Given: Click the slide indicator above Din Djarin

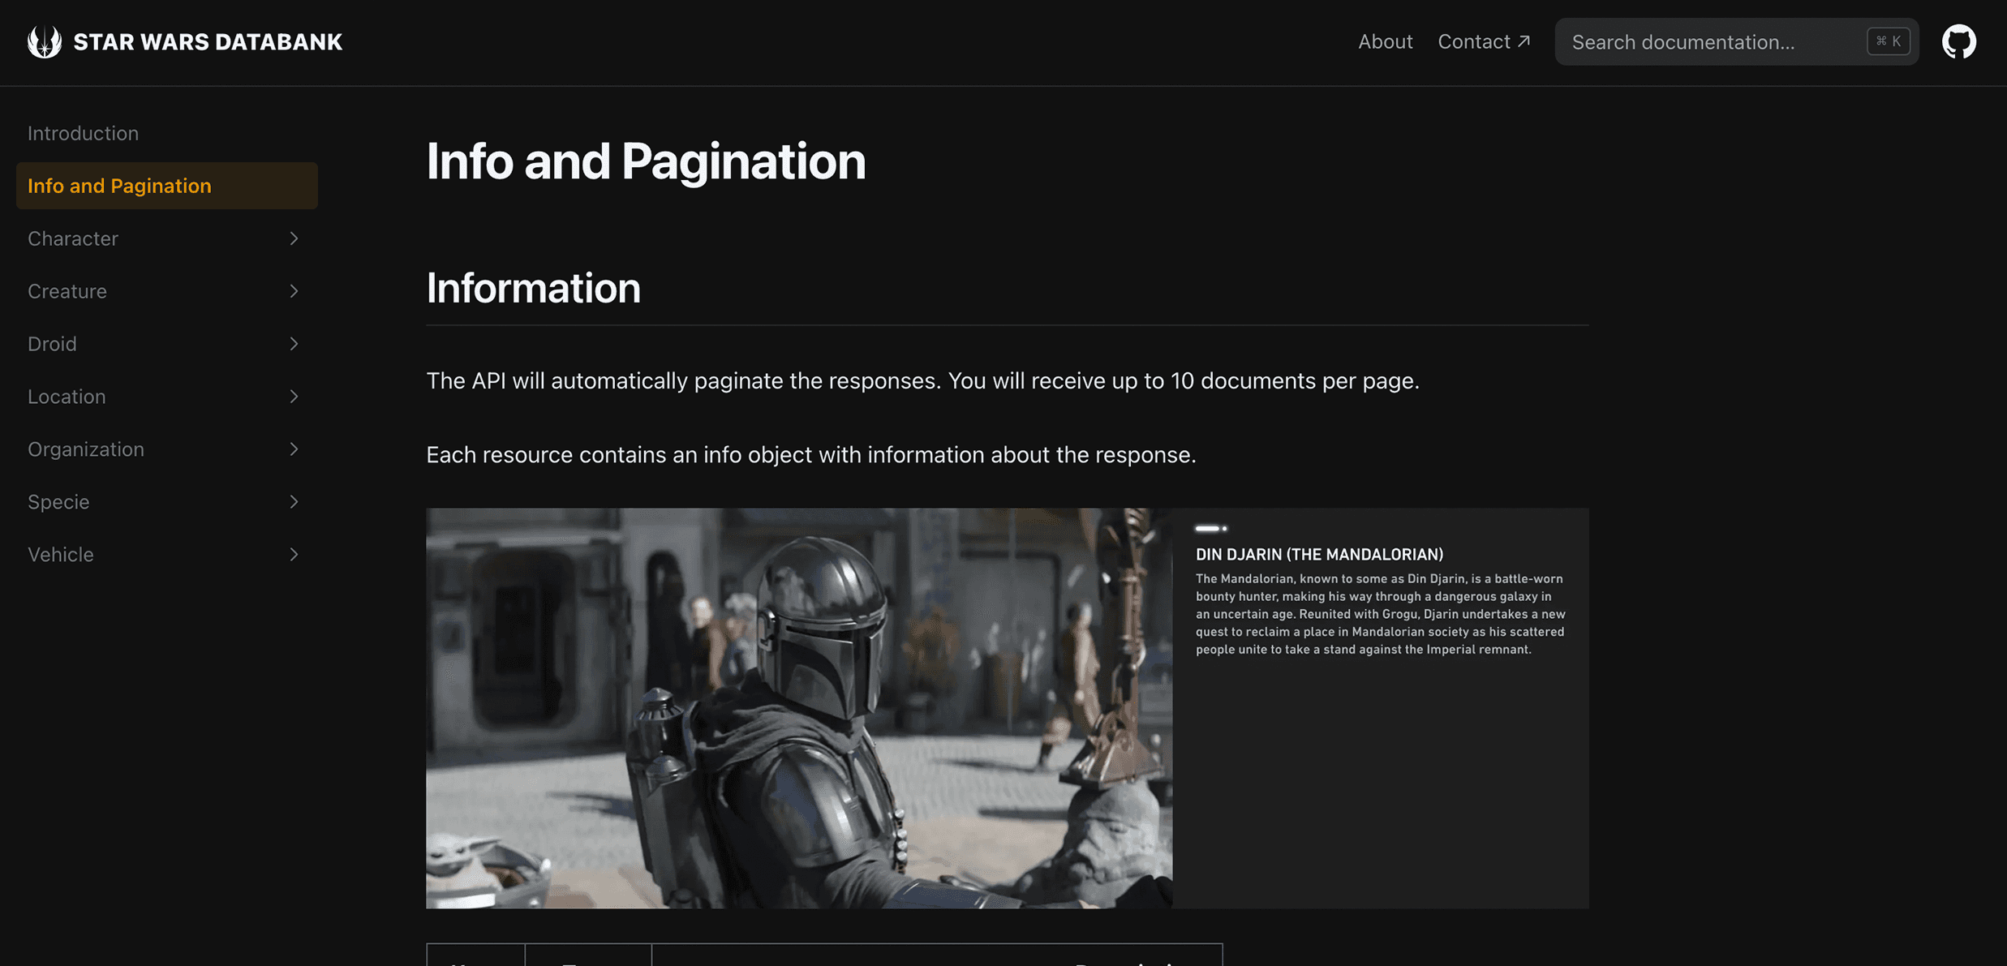Looking at the screenshot, I should coord(1211,529).
